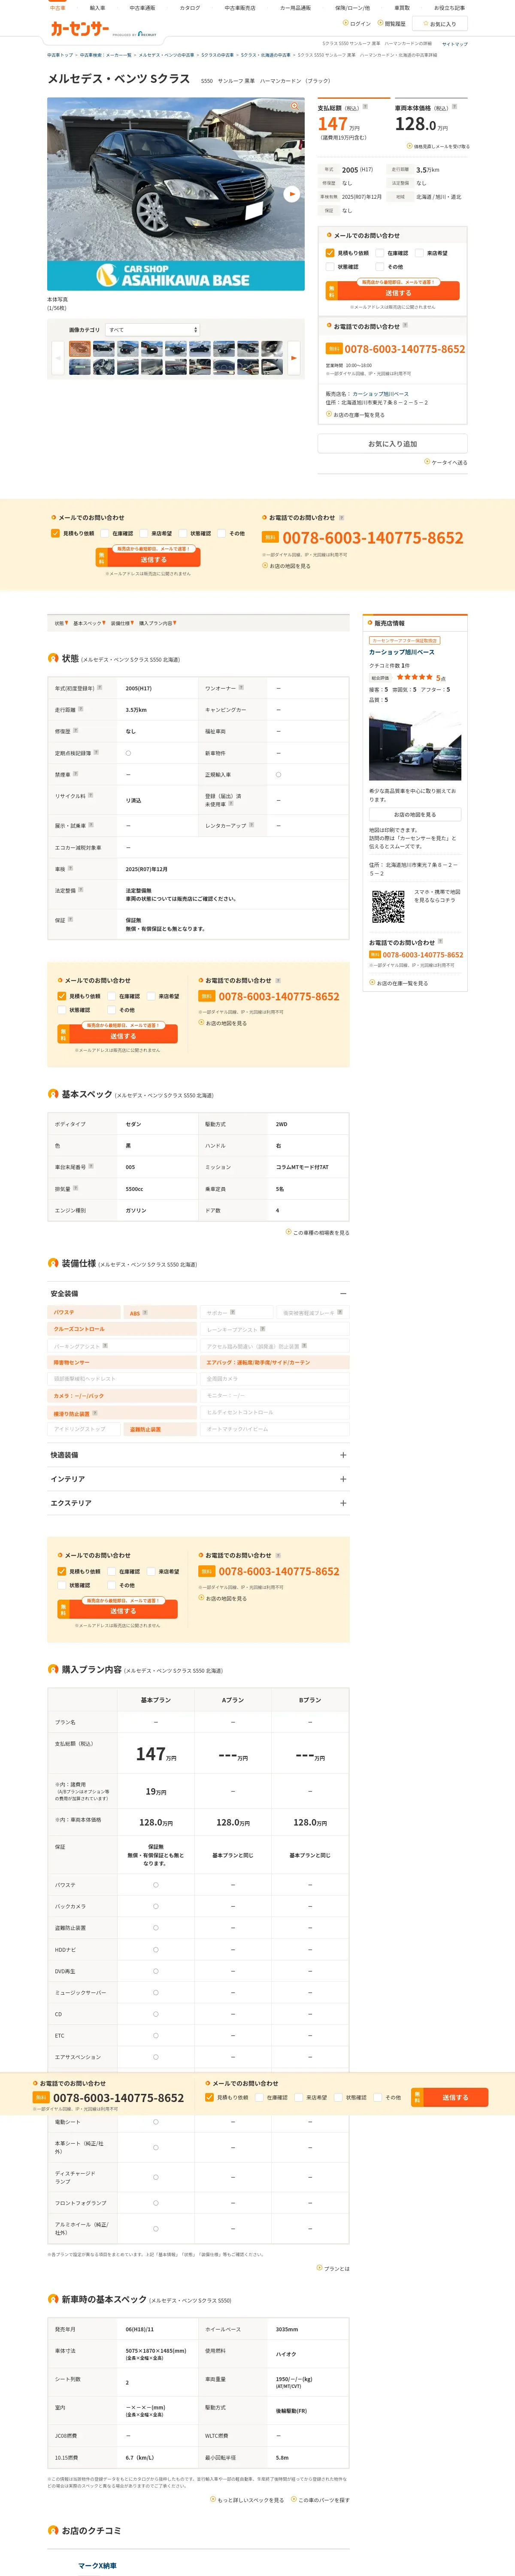Open help icon next to 定期点検記録簿 in the 状態 table

point(96,752)
